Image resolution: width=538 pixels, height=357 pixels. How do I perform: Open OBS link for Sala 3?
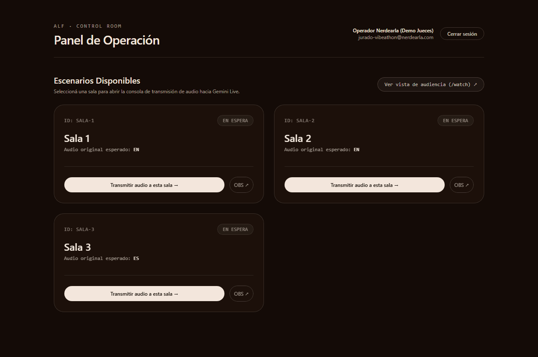tap(241, 294)
